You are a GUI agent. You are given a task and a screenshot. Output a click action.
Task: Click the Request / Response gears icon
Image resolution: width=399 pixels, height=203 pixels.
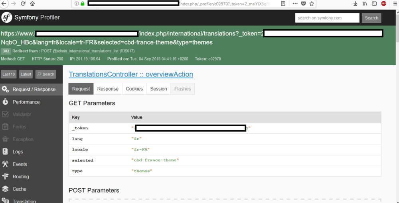[5, 89]
